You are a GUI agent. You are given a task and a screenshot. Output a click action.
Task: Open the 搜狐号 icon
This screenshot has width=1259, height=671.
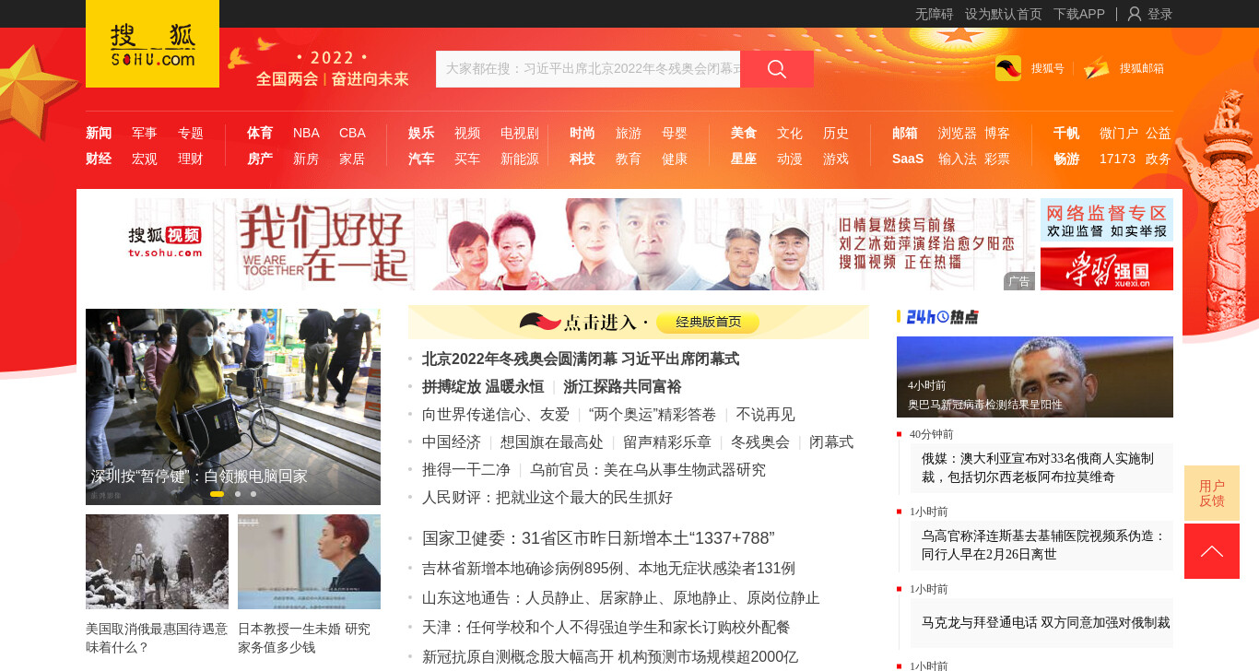pos(1008,68)
